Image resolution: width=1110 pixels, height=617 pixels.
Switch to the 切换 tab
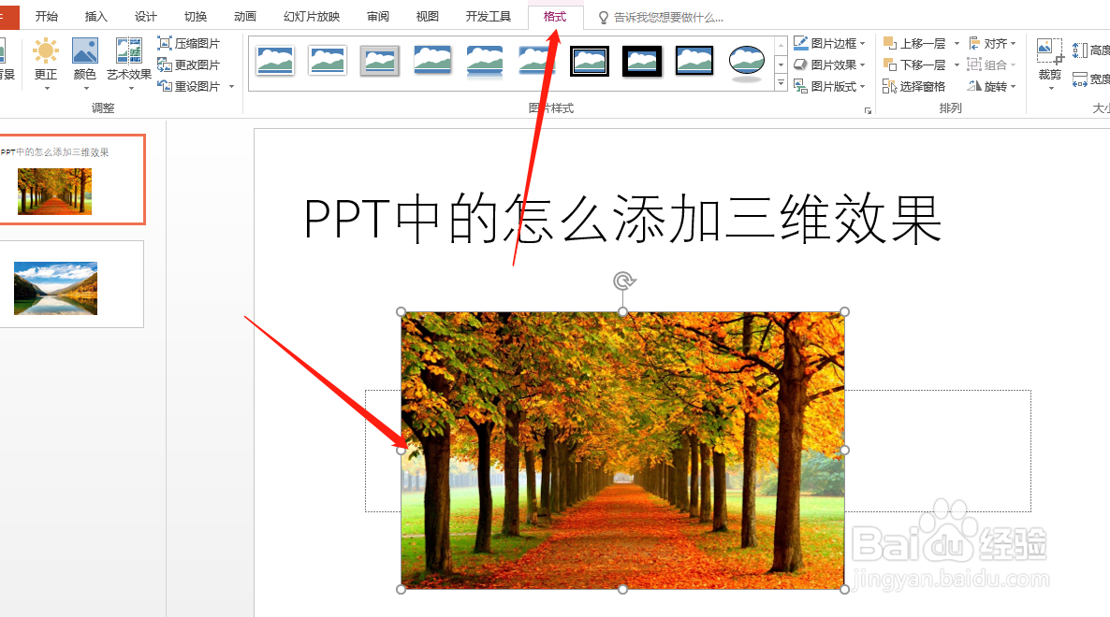(x=196, y=16)
